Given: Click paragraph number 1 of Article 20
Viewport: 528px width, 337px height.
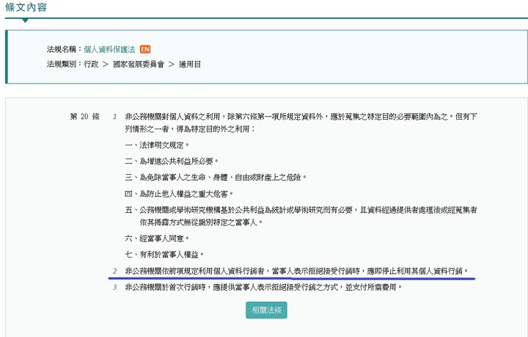Looking at the screenshot, I should coord(114,117).
